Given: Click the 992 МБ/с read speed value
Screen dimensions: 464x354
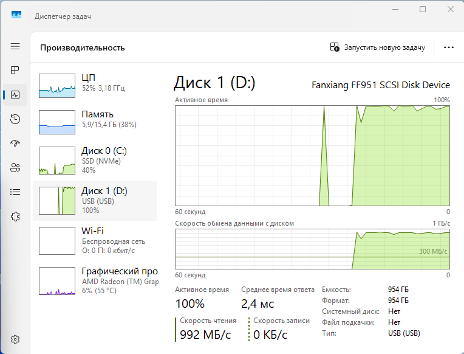Looking at the screenshot, I should click(205, 335).
